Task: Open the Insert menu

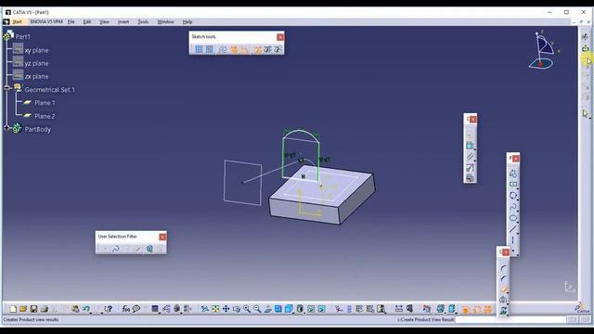Action: 123,22
